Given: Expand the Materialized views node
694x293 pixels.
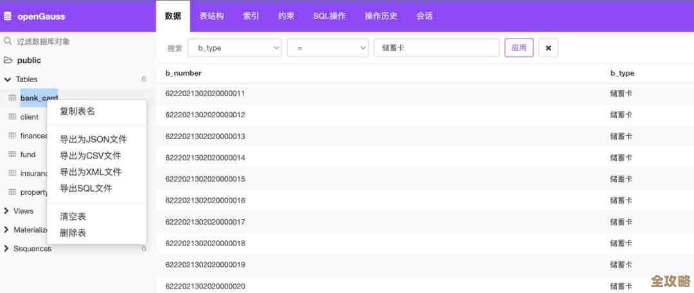Looking at the screenshot, I should pos(6,230).
